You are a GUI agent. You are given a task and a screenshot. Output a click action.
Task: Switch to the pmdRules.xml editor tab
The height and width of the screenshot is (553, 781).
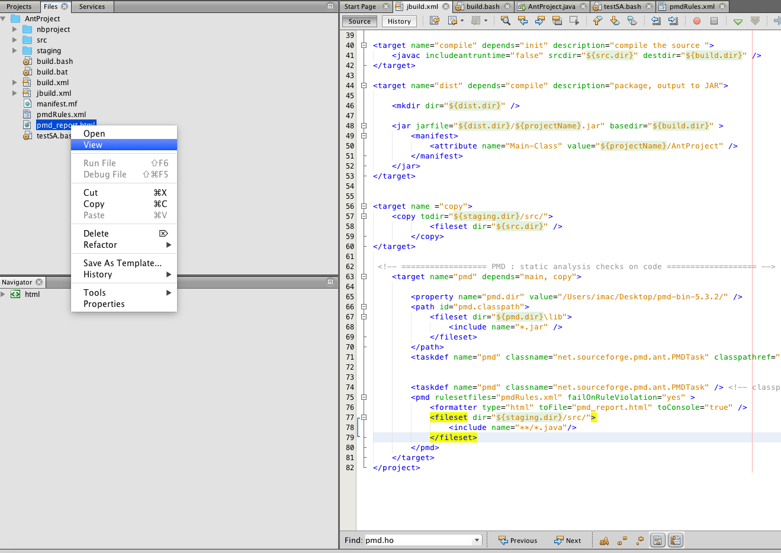point(692,7)
